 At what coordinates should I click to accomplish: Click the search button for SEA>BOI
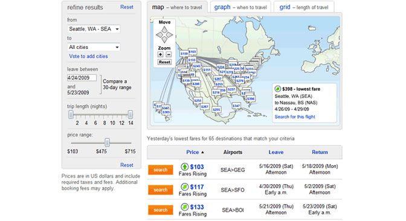[x=161, y=210]
